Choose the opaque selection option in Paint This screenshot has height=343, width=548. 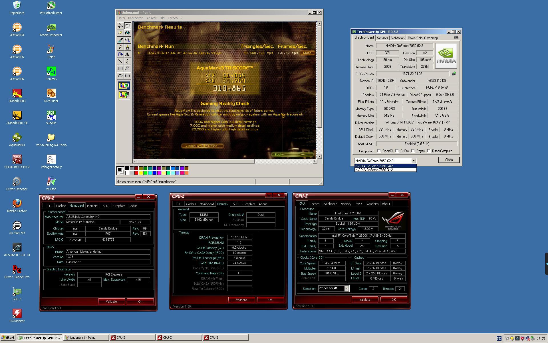124,85
